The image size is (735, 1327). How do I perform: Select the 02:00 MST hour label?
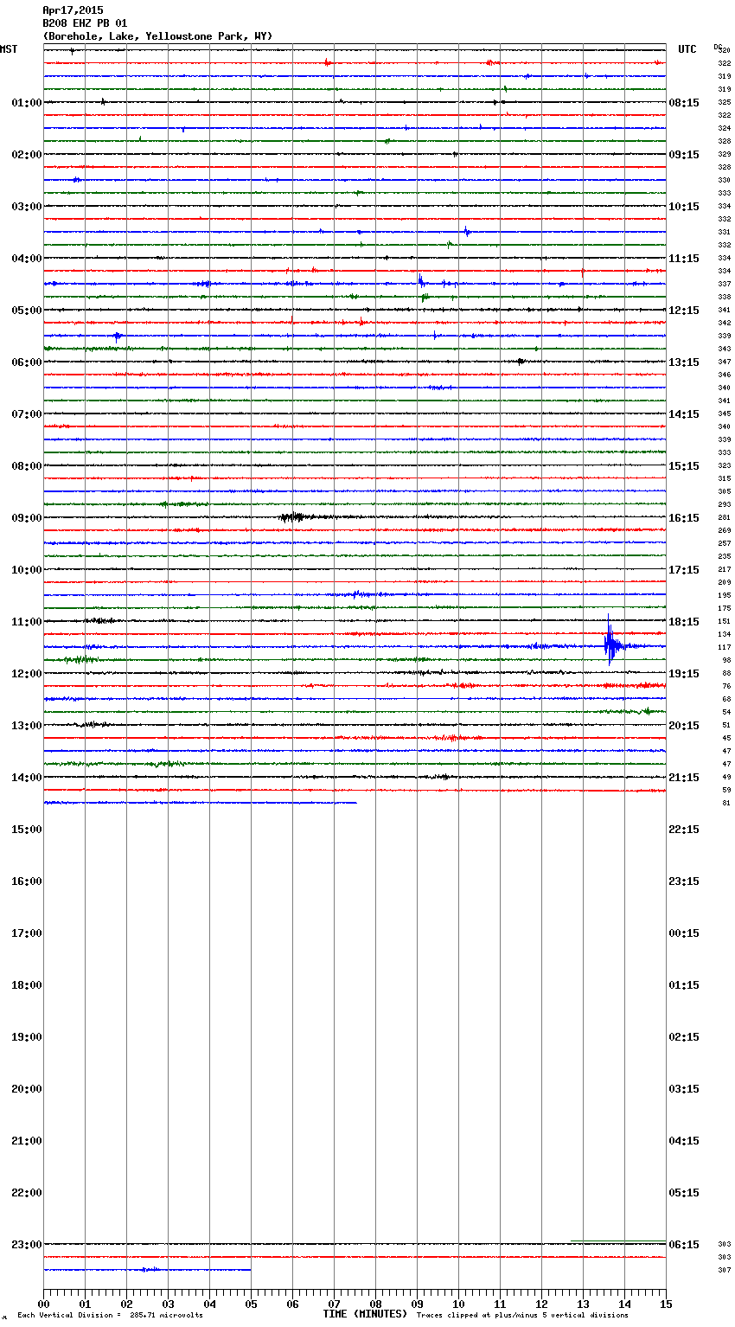(x=27, y=155)
